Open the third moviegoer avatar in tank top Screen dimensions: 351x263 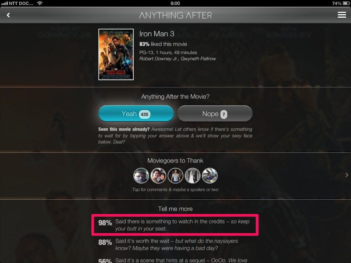tap(175, 176)
